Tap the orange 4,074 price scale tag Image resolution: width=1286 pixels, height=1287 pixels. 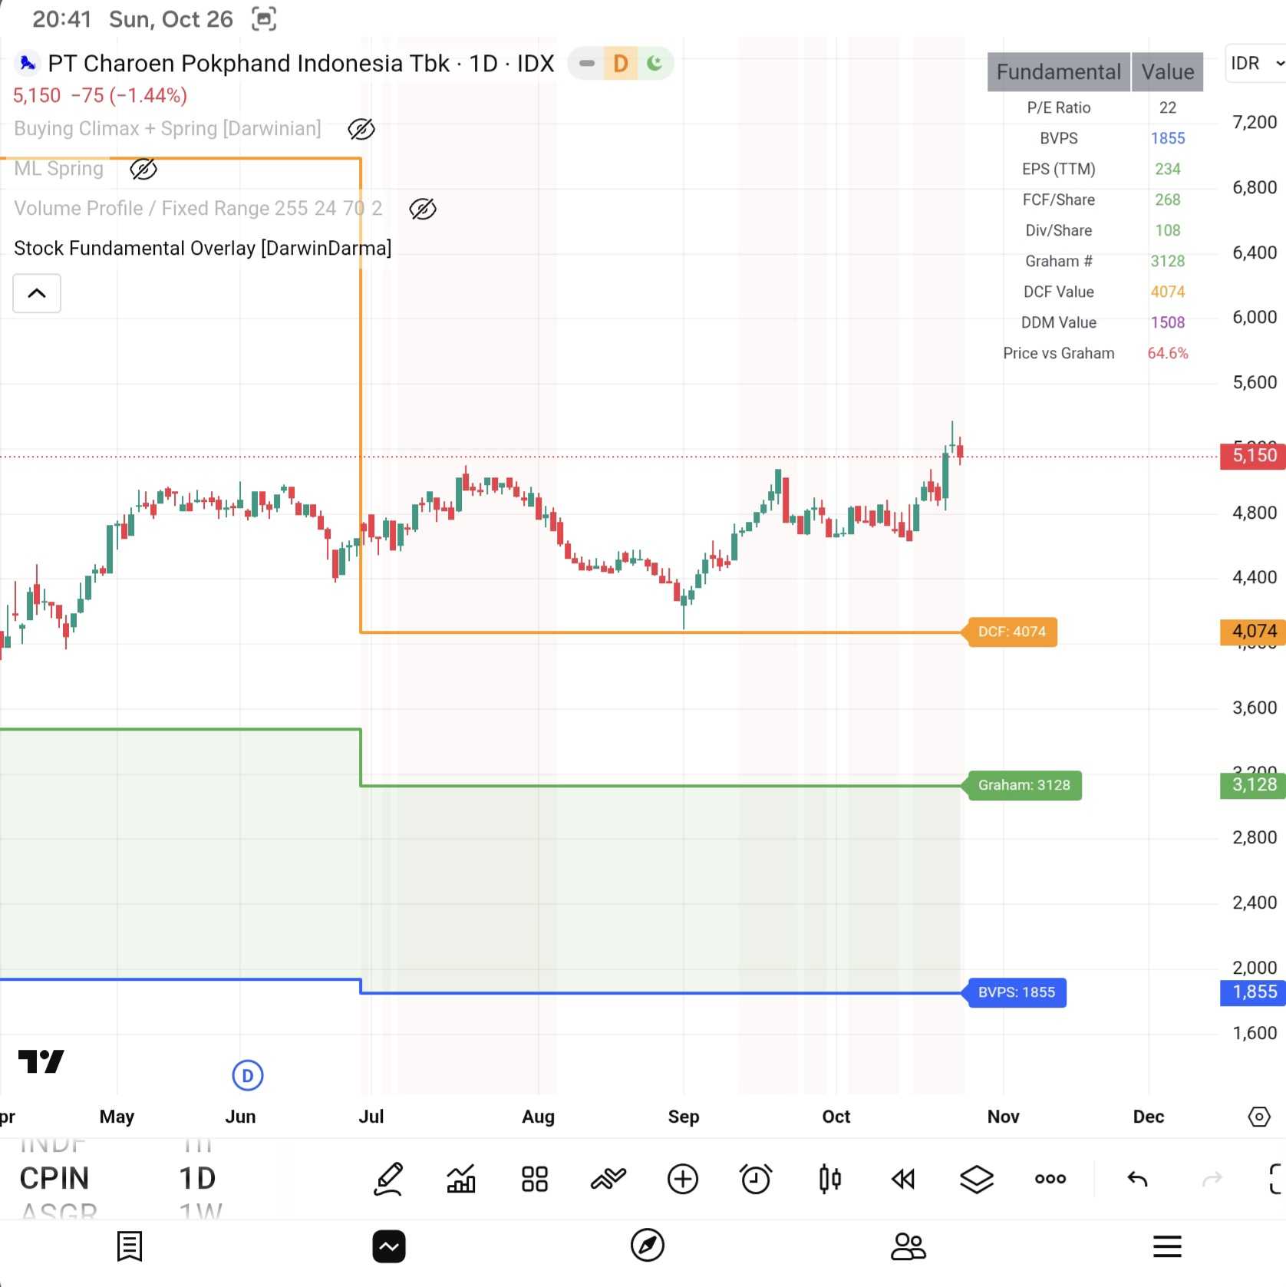1253,632
